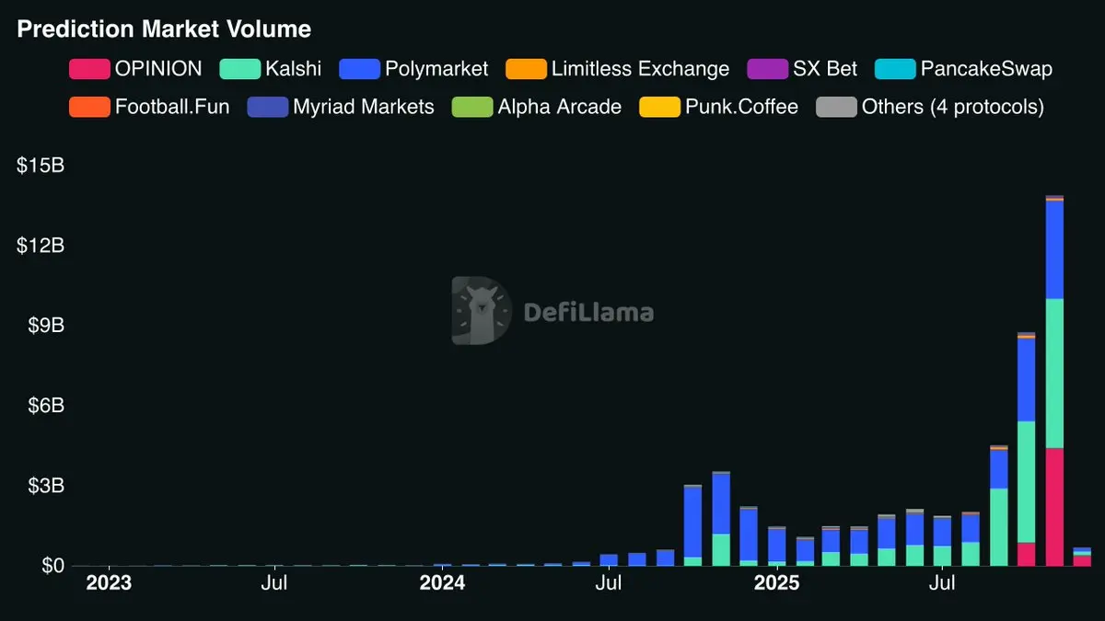Click the Others gray legend swatch

click(837, 107)
